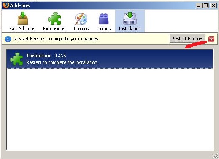The image size is (219, 159).
Task: Open the Get Add-ons pane
Action: tap(22, 21)
